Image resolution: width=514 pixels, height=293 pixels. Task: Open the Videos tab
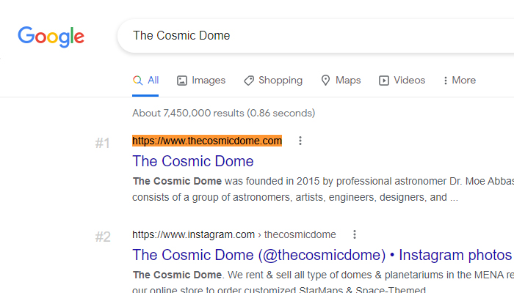tap(402, 80)
